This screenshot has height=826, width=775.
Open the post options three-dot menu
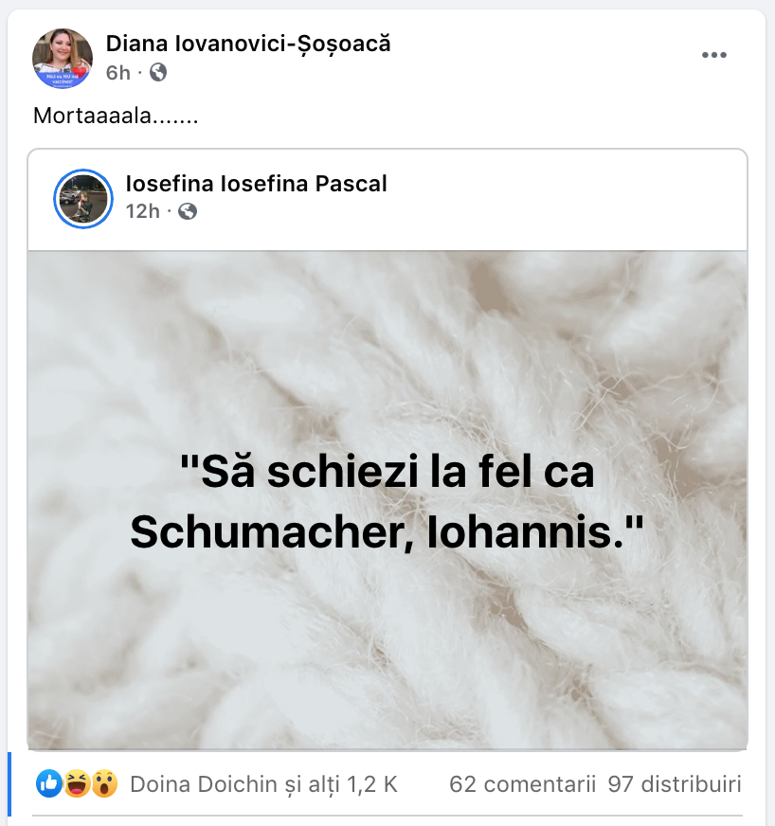(x=713, y=55)
